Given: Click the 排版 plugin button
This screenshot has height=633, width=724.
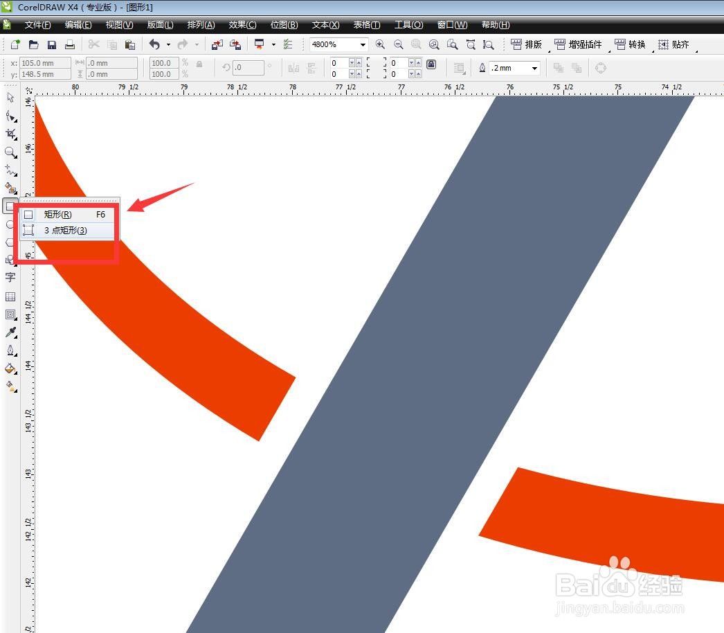Looking at the screenshot, I should (526, 44).
